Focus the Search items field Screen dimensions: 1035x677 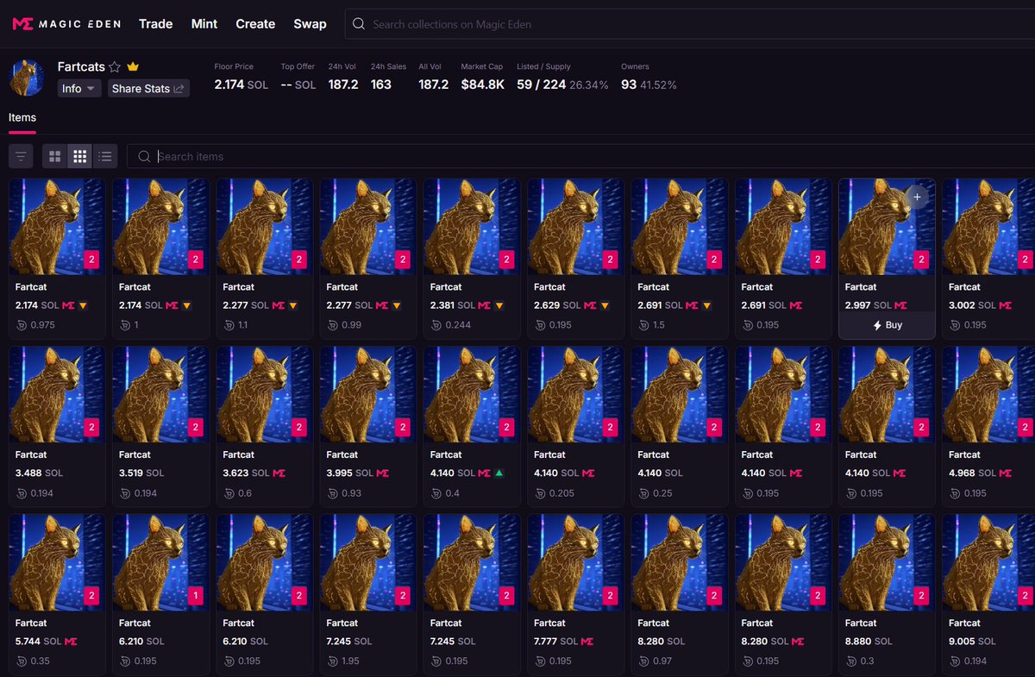point(581,156)
